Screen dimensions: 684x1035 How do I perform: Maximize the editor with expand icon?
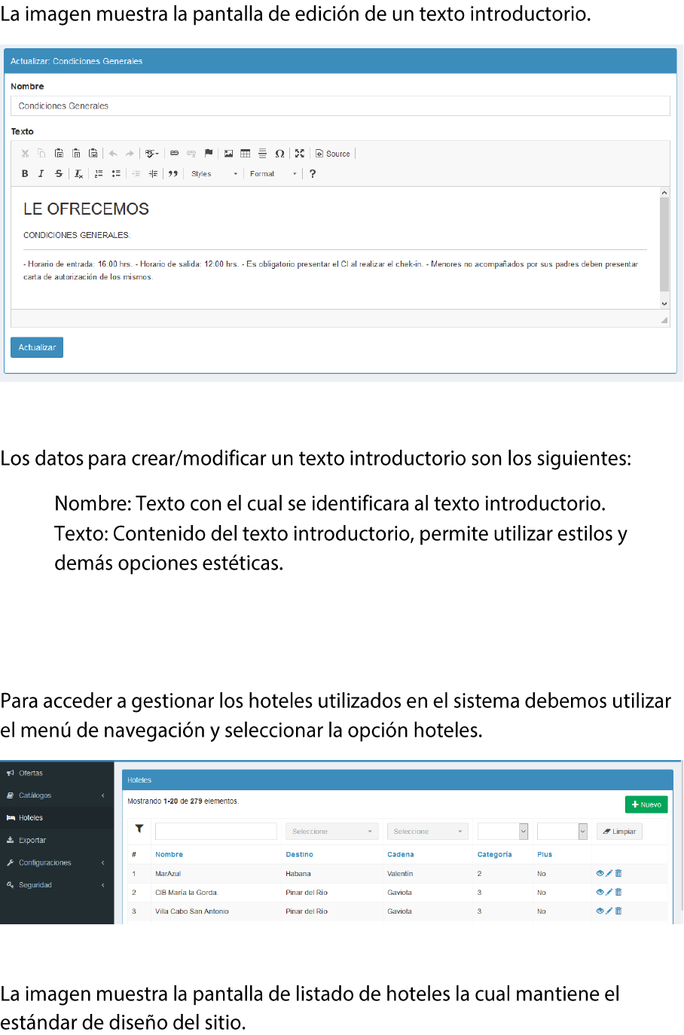click(300, 154)
